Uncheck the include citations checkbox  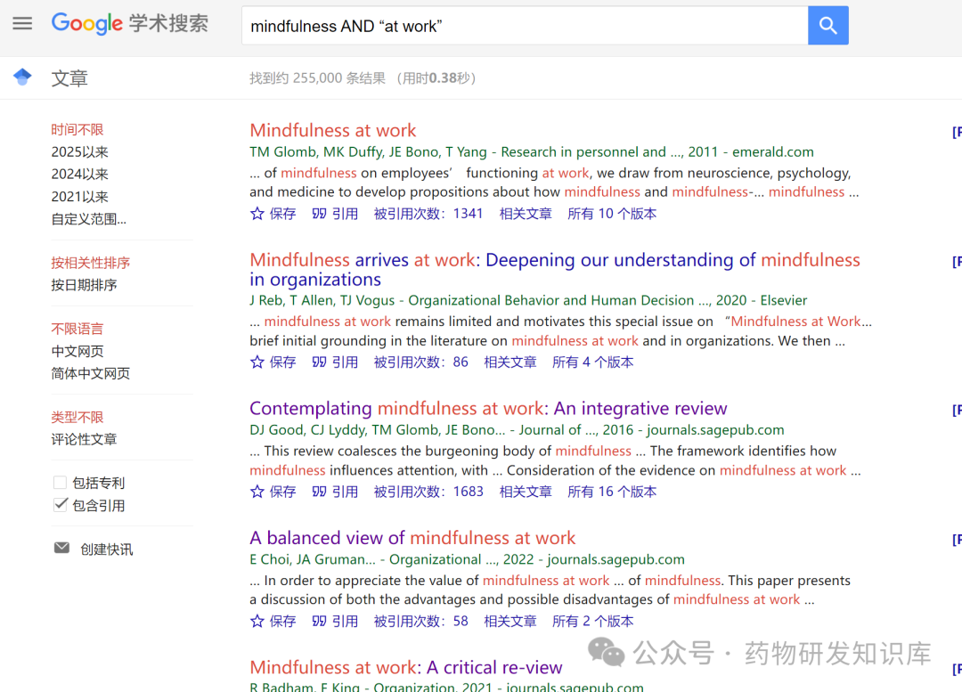61,505
